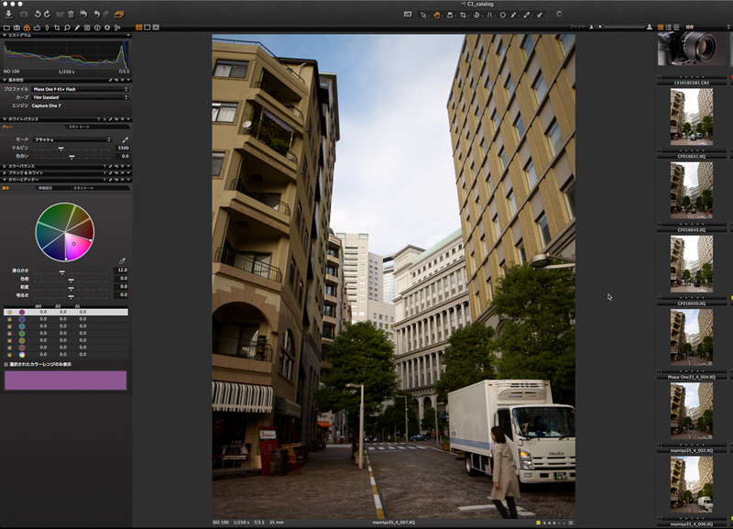
Task: Click the trash delete icon in toolbar
Action: [71, 15]
